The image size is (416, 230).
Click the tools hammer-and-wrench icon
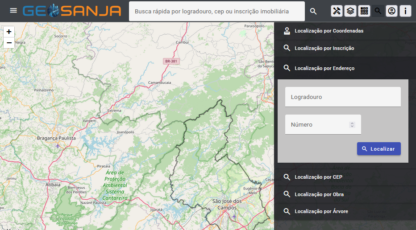pyautogui.click(x=337, y=11)
